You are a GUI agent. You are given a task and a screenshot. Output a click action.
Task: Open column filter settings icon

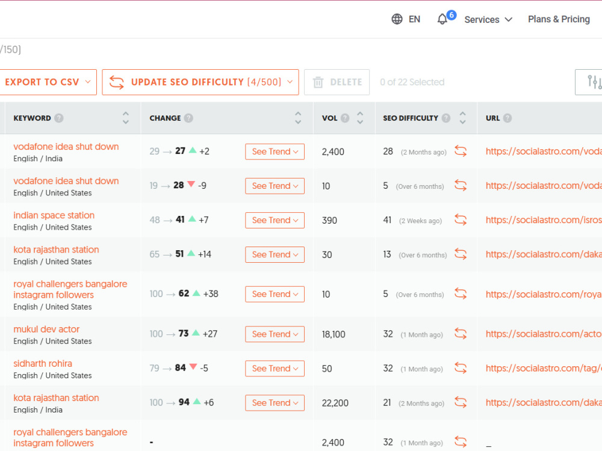coord(594,82)
